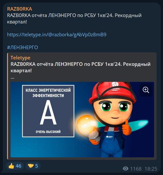Screen dimensions: 163x175
Task: Click the ОЧЕНЬ ВЫСОКИЙ label in image
Action: (48, 132)
